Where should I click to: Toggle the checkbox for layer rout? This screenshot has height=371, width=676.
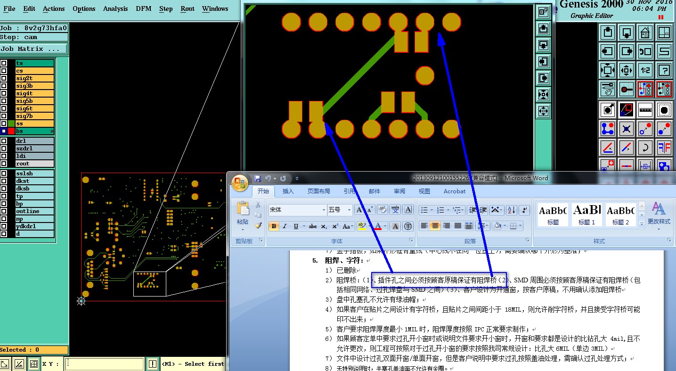[4, 164]
